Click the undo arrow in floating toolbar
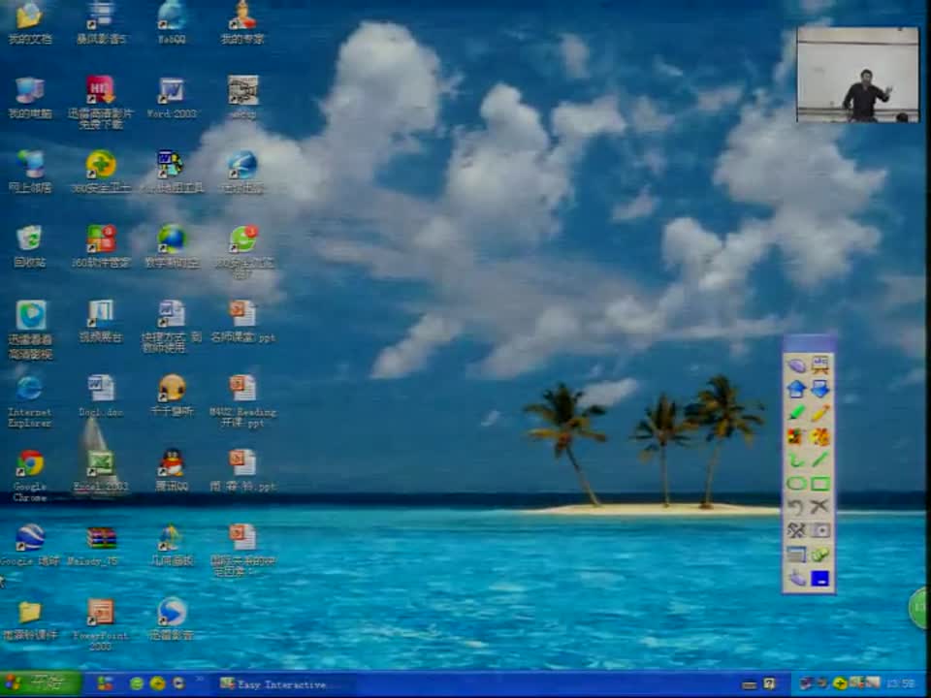Image resolution: width=931 pixels, height=698 pixels. pos(796,507)
